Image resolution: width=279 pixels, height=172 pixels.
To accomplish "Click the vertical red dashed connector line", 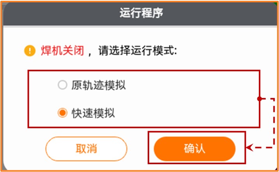I will click(274, 123).
